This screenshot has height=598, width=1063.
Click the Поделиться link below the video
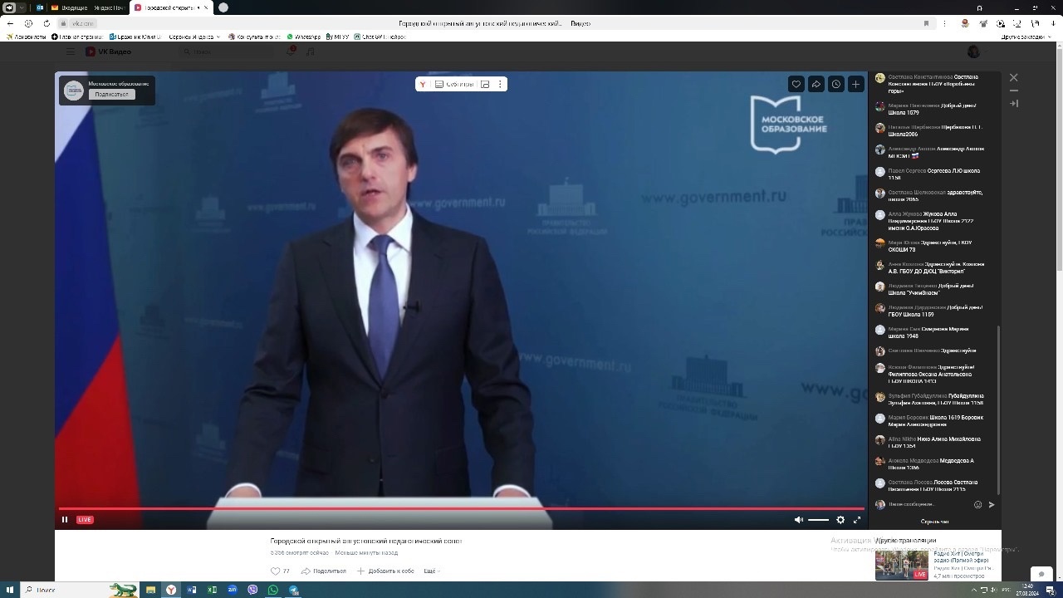click(324, 571)
